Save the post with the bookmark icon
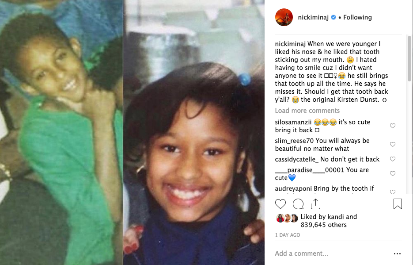The height and width of the screenshot is (265, 413). click(398, 204)
